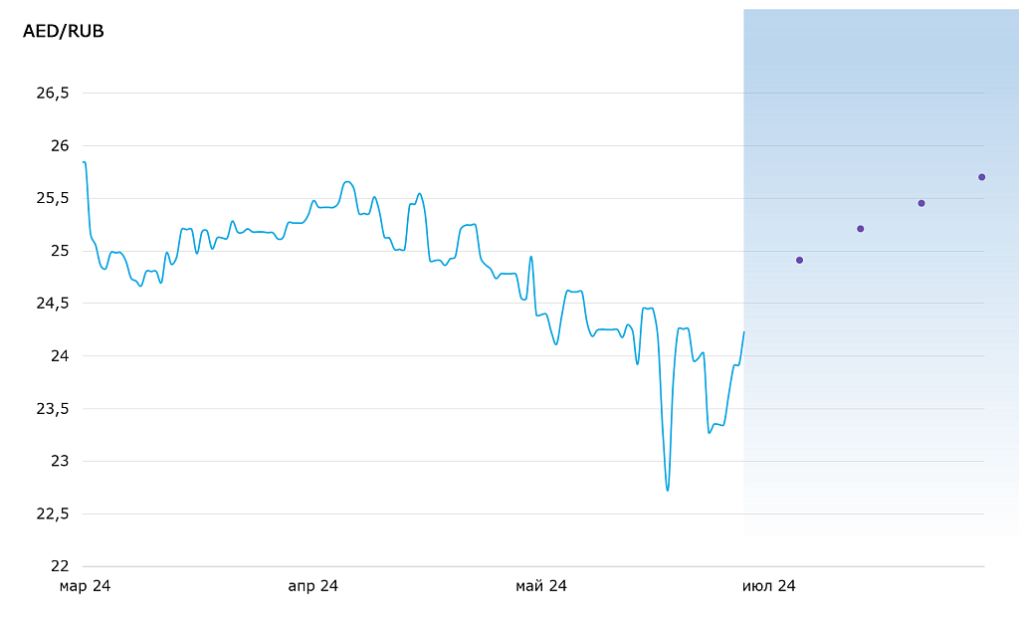Click the 24,5 y-axis label
Viewport: 1019px width, 624px height.
(53, 304)
